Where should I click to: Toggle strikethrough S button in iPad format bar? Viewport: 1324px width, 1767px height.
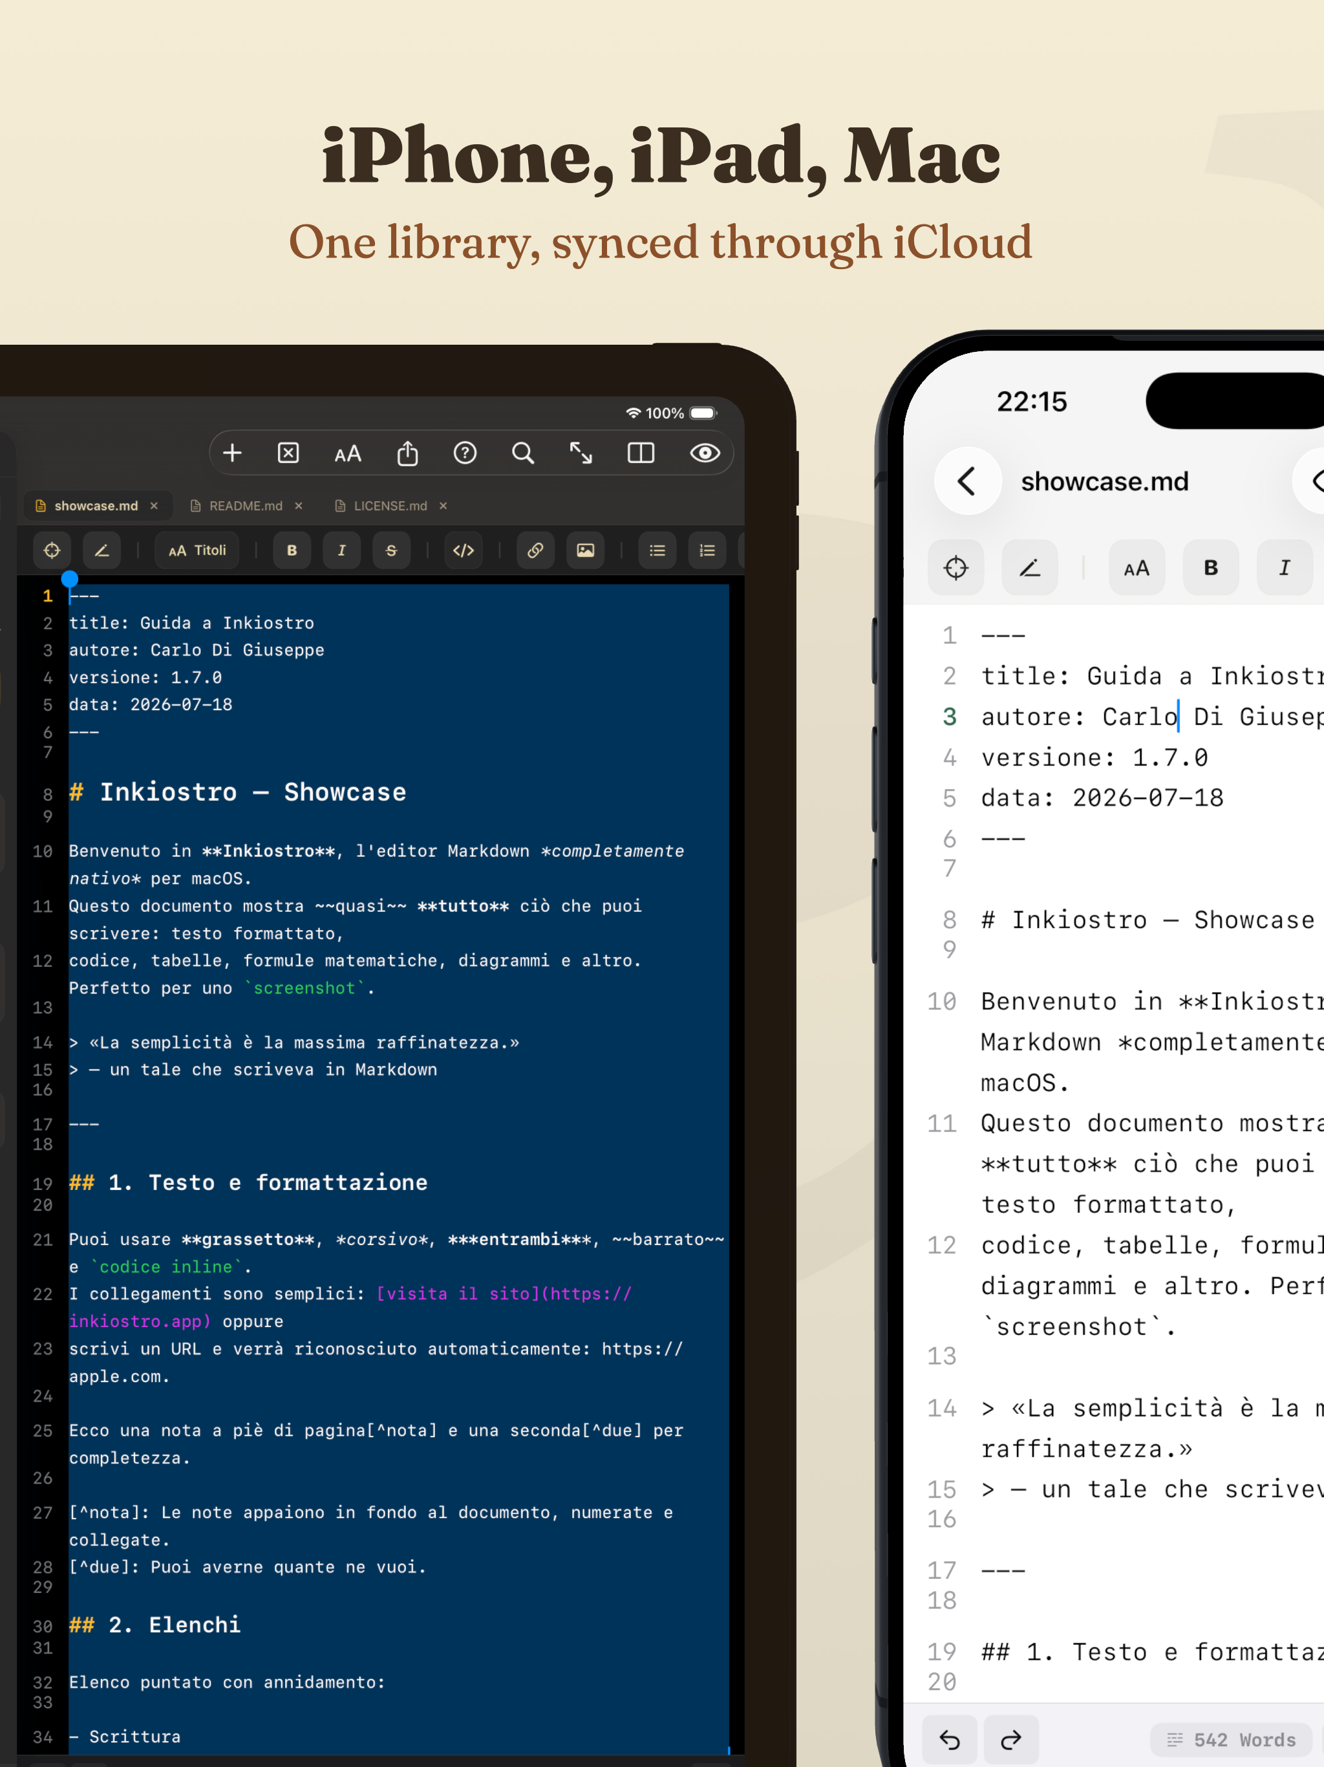click(391, 550)
